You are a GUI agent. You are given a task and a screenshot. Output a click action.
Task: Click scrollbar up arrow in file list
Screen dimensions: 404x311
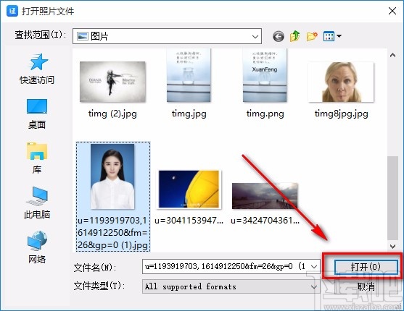pyautogui.click(x=392, y=55)
